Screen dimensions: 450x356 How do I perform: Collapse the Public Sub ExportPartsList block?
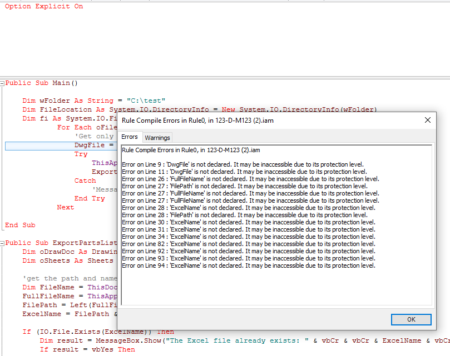point(2,243)
